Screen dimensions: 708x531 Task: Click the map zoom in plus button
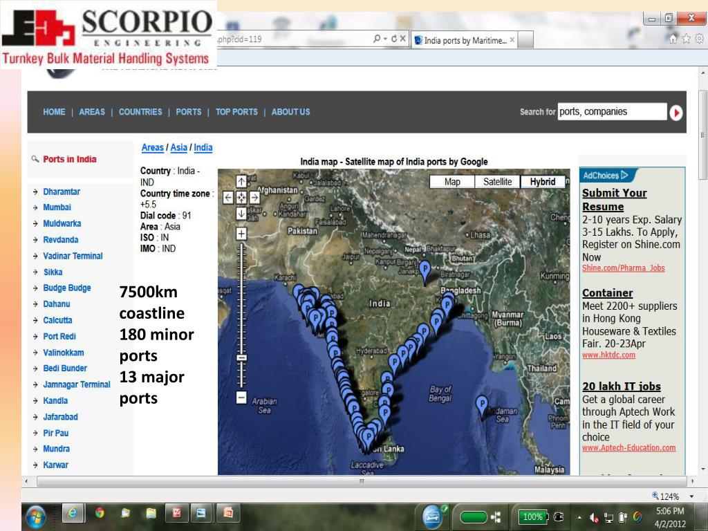[x=241, y=234]
